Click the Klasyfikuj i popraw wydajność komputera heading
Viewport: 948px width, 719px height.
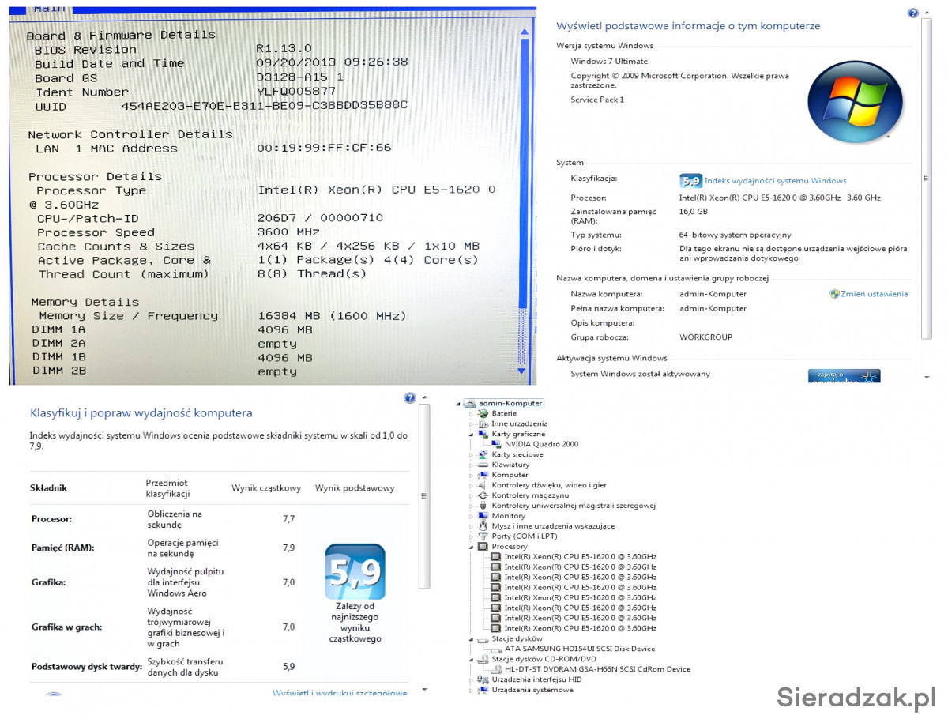(x=141, y=413)
